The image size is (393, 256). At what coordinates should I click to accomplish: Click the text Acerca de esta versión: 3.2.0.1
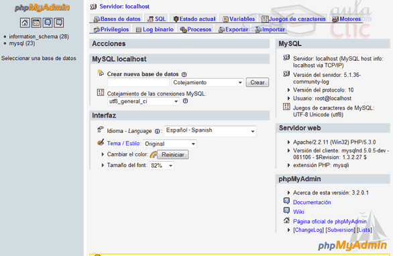tap(331, 193)
